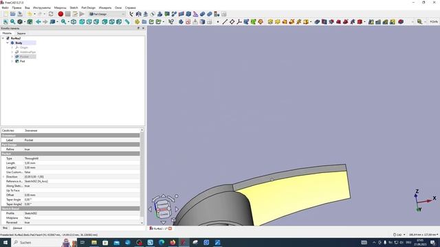
Task: Click the Offset 0,00 mm value
Action: click(x=81, y=195)
